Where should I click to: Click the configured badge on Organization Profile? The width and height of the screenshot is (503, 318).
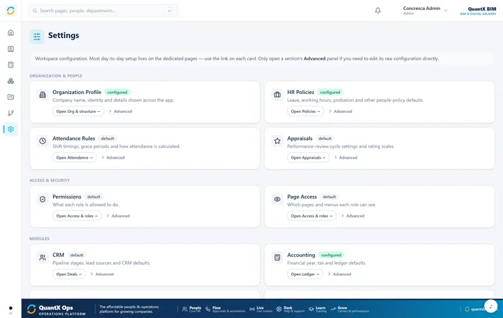point(117,93)
